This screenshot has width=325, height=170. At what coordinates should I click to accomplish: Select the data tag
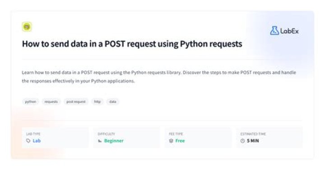tap(113, 101)
